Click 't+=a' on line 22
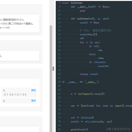This screenshot has height=132, width=132. tap(101, 58)
